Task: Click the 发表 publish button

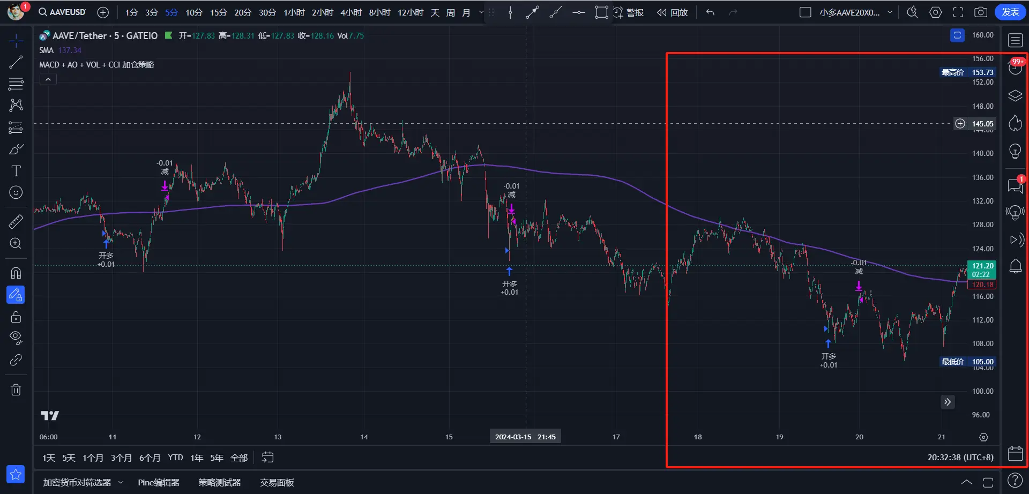Action: click(x=1010, y=12)
